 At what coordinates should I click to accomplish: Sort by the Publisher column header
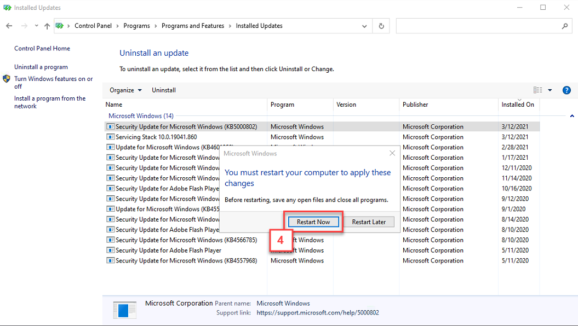[x=449, y=104]
